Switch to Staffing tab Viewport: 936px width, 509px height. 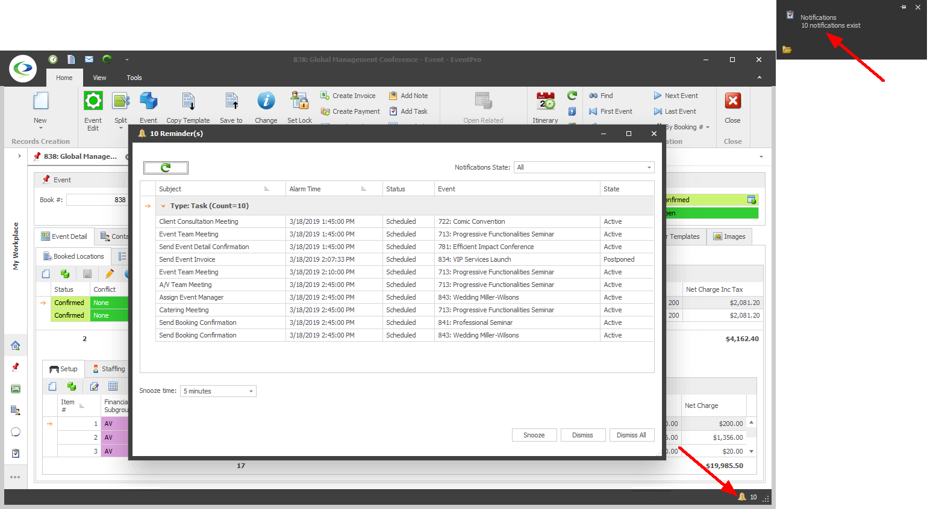[x=108, y=369]
